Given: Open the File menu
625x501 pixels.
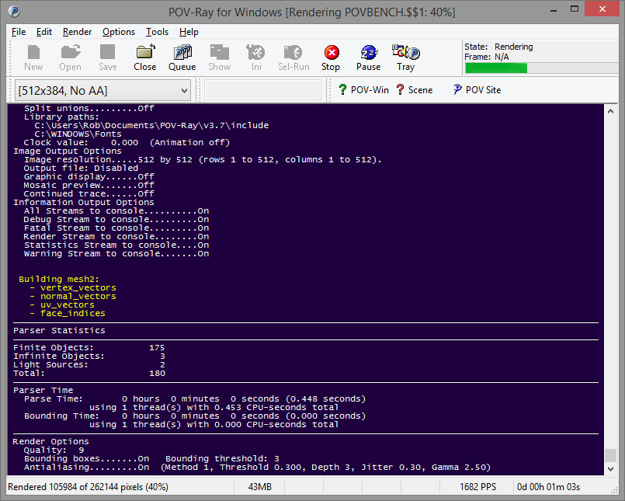Looking at the screenshot, I should pos(19,32).
